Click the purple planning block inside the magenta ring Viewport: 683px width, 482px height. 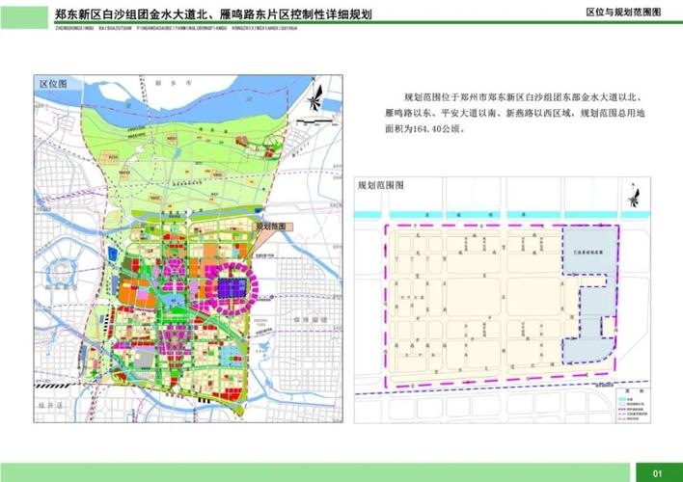click(232, 287)
